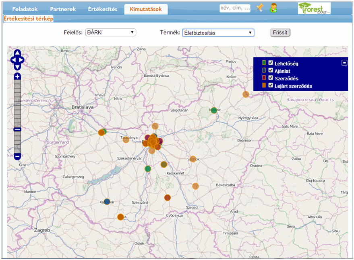Click the green Lehetőség legend swatch

[264, 63]
